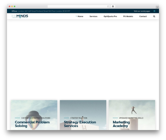Maximize window with green button
166x140 pixels.
(x=15, y=6)
